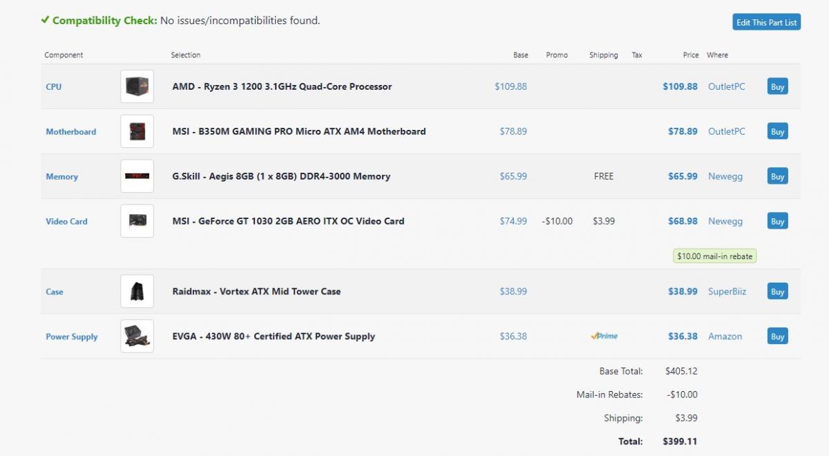The width and height of the screenshot is (829, 456).
Task: Open the CPU component link
Action: click(x=54, y=87)
